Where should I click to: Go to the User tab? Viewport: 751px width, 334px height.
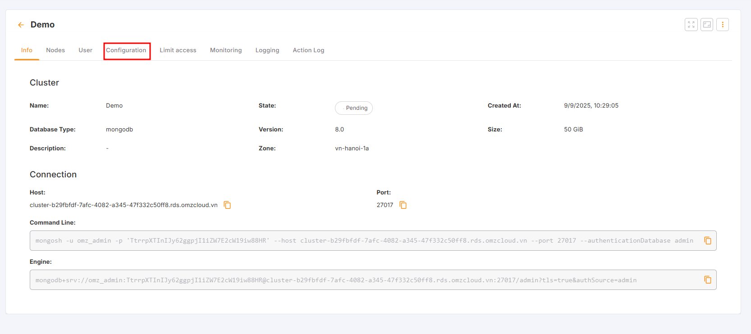[85, 50]
